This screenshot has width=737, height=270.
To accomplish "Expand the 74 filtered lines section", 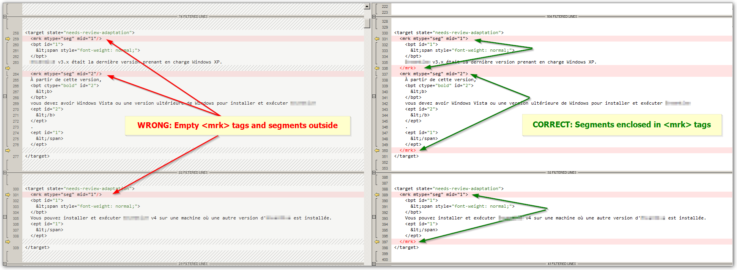I will pyautogui.click(x=5, y=16).
